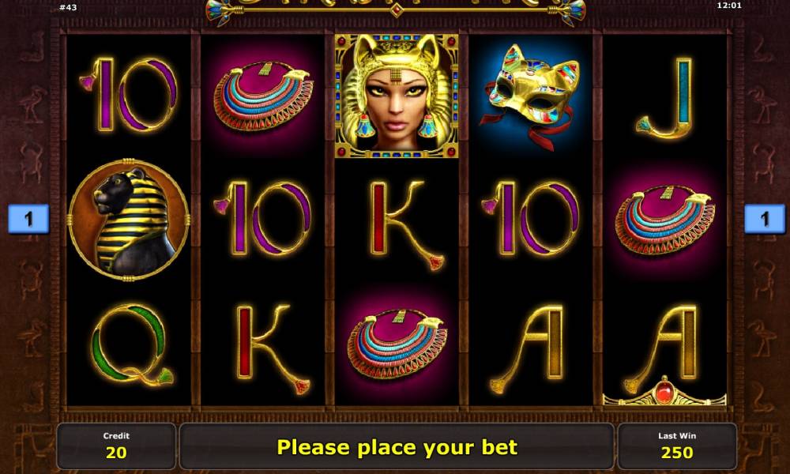Click the A symbol with ruby ornament
The height and width of the screenshot is (474, 790).
pyautogui.click(x=664, y=352)
